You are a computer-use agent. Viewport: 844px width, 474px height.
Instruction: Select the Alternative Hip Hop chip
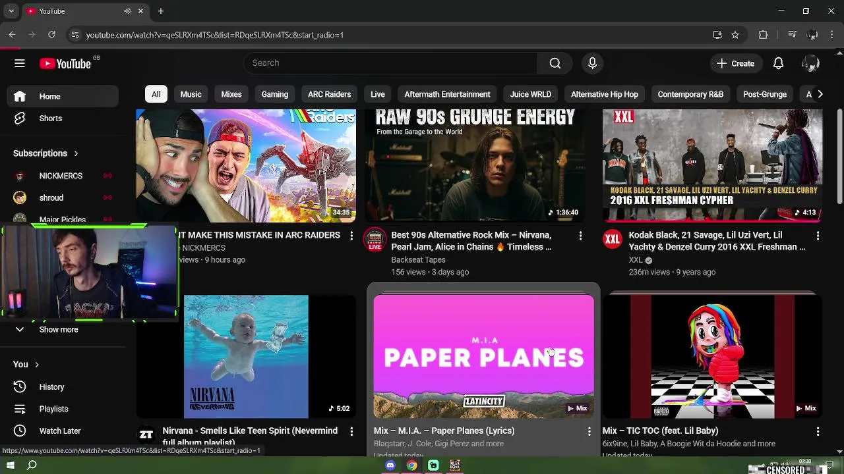coord(605,94)
